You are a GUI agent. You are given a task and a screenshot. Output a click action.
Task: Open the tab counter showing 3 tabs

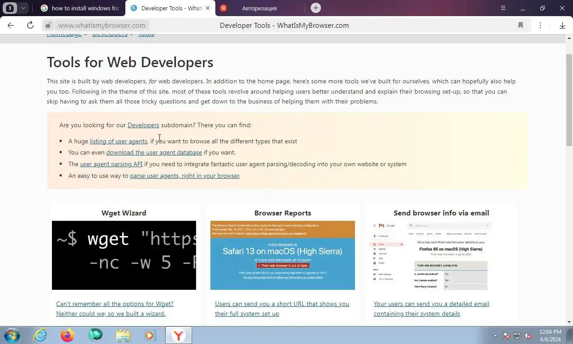(x=10, y=8)
